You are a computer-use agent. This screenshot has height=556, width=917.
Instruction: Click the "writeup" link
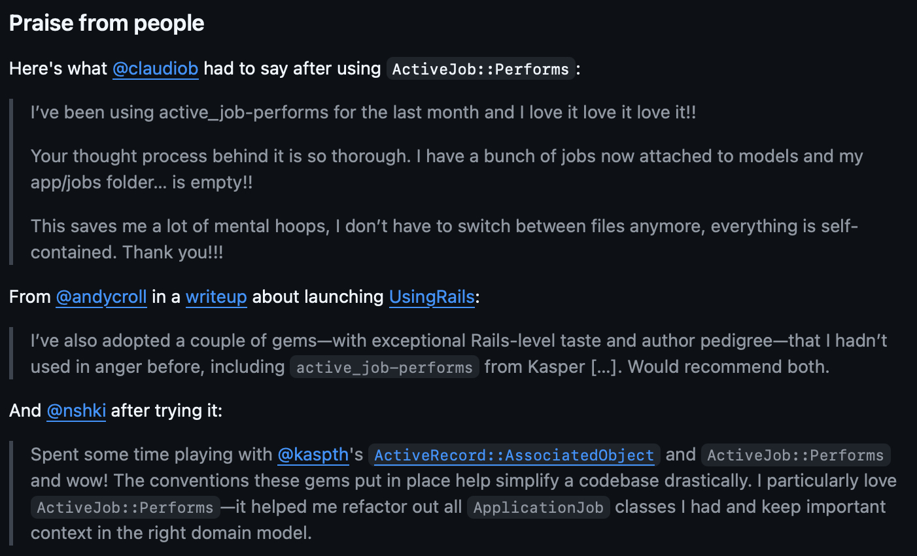216,297
